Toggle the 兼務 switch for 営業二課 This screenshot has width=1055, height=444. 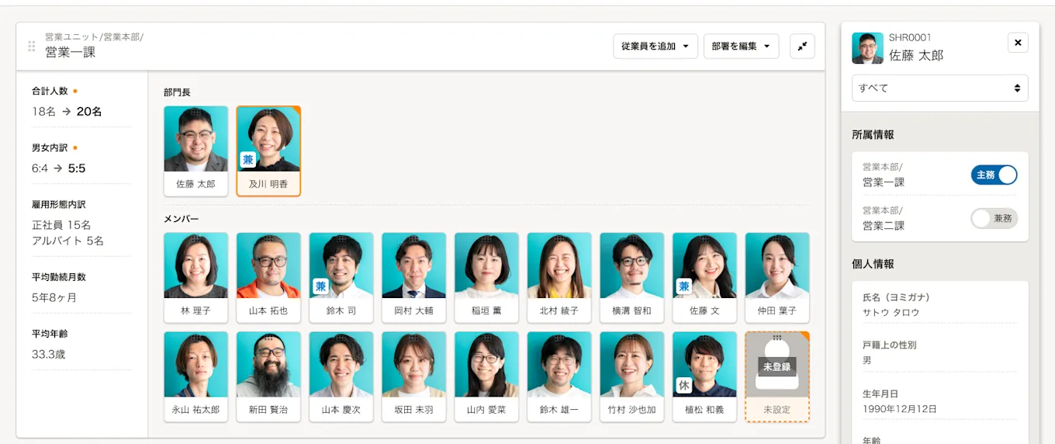994,218
